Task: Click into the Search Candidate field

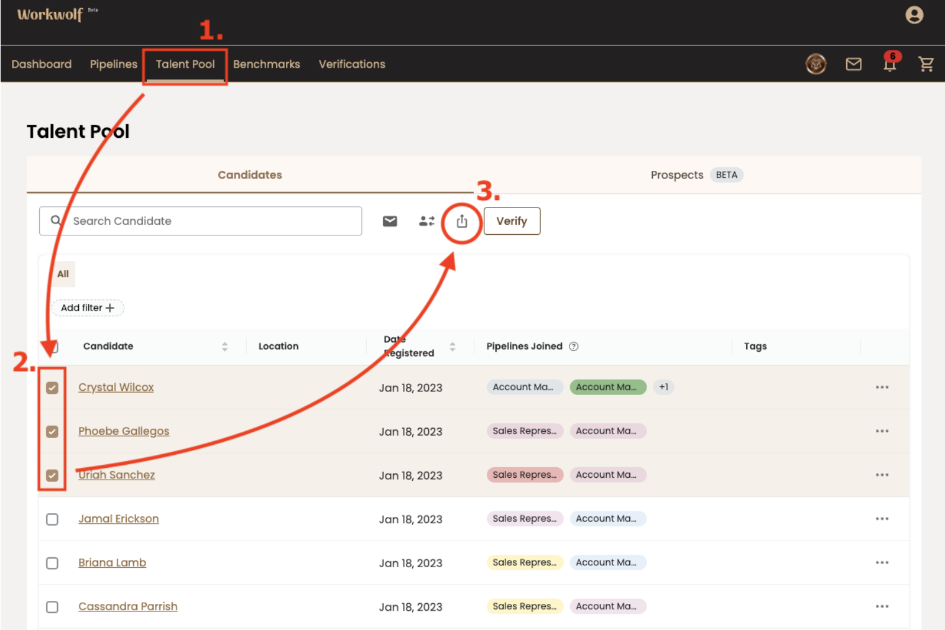Action: click(211, 221)
